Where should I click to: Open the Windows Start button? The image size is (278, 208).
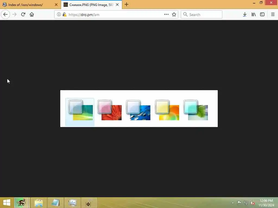[x=7, y=203]
